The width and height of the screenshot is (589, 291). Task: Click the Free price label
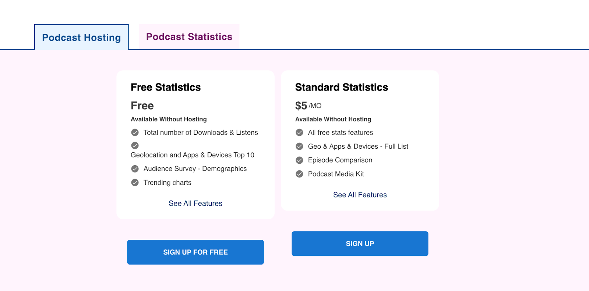[142, 106]
